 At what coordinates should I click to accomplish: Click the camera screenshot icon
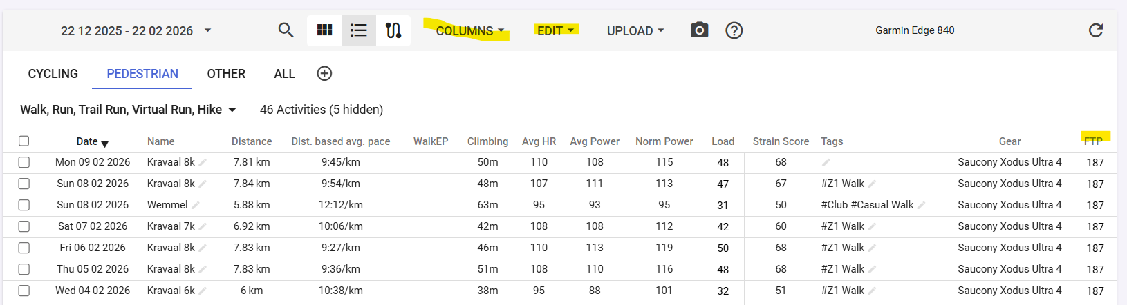coord(699,30)
